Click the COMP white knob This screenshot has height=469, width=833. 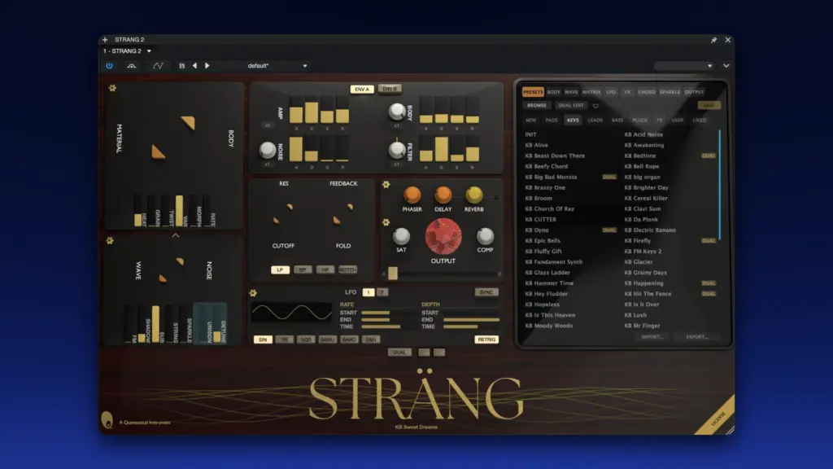pyautogui.click(x=485, y=236)
